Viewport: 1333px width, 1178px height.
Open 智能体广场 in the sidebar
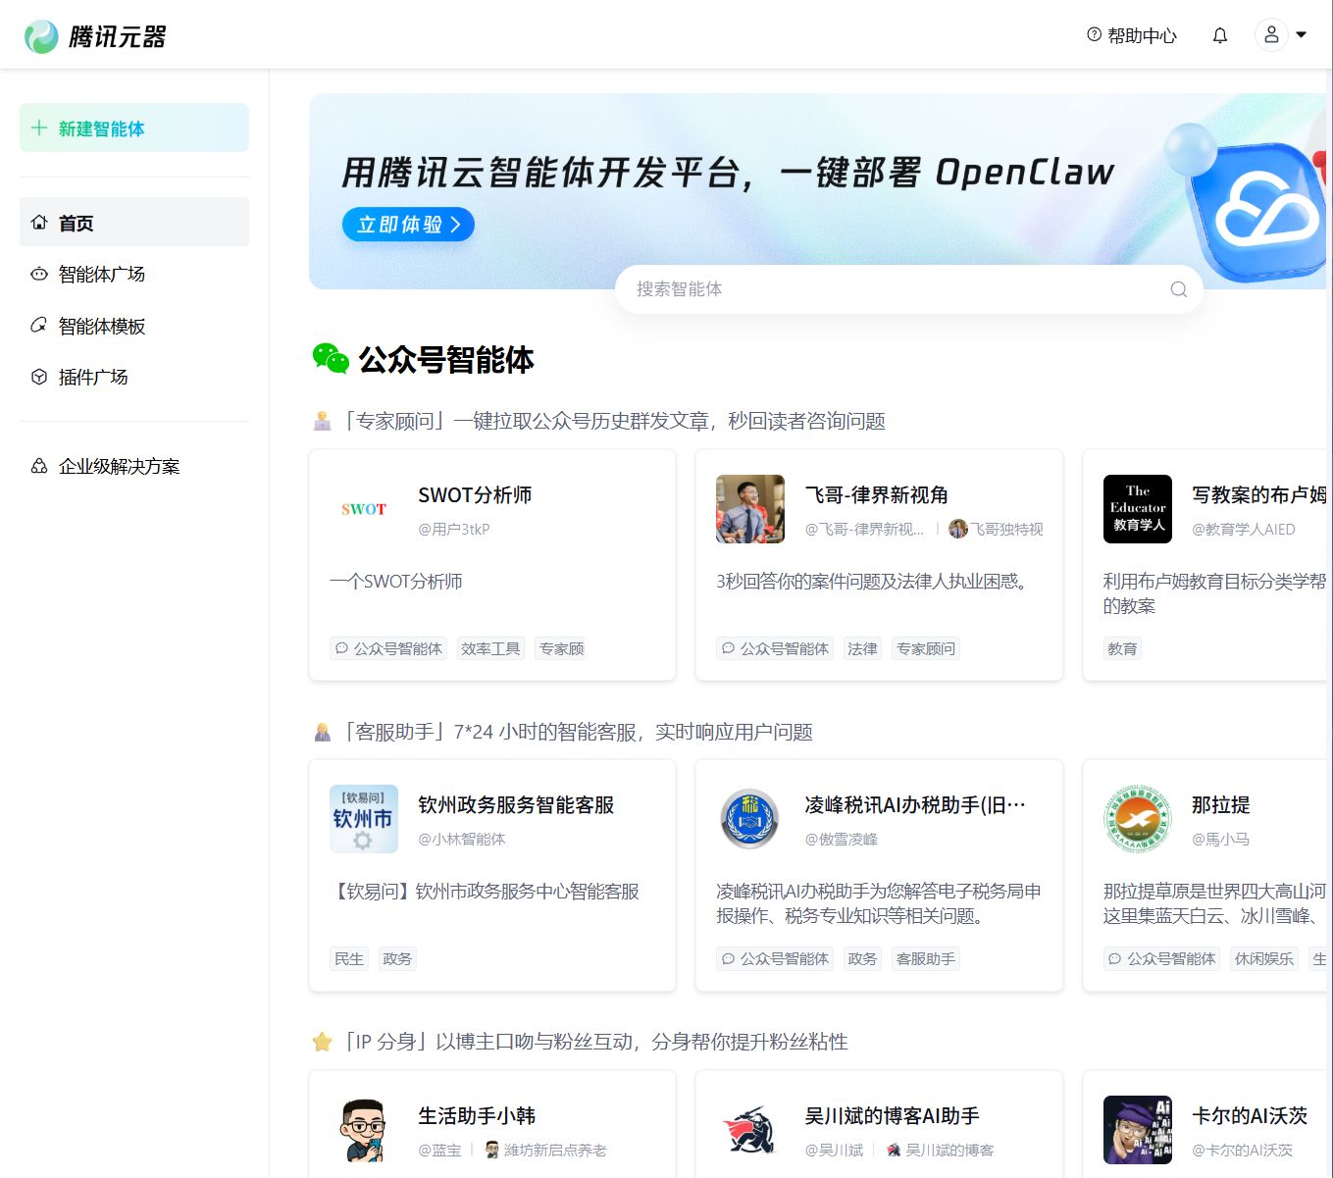(x=134, y=274)
